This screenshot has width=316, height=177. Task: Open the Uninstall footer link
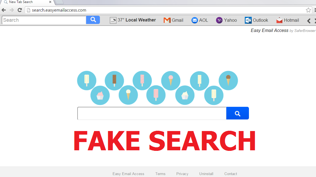[206, 174]
